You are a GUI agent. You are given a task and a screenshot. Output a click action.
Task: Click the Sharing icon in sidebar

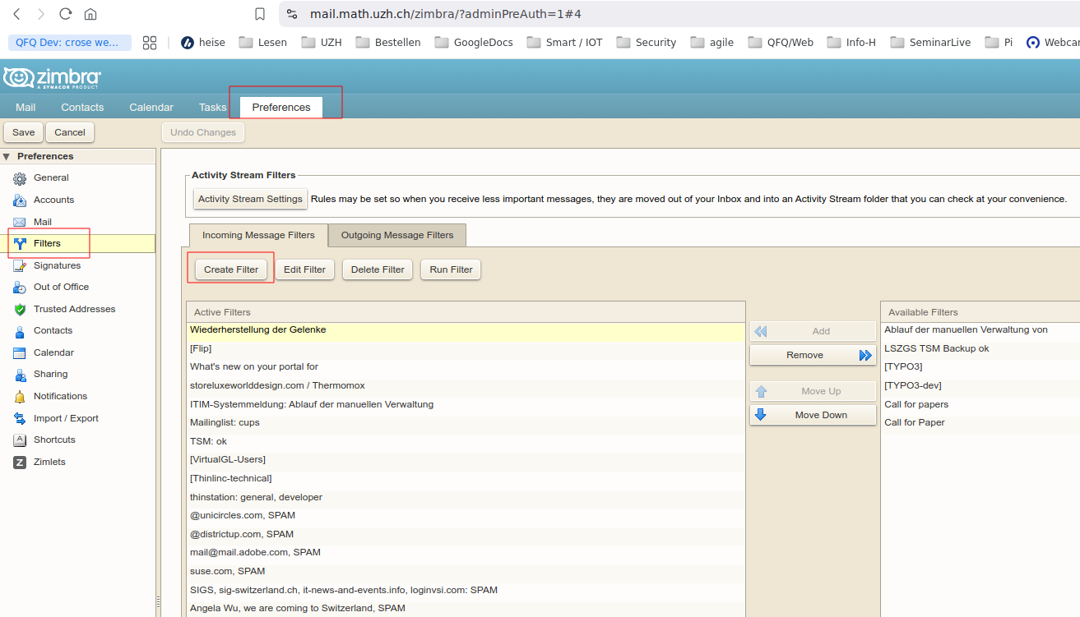pyautogui.click(x=20, y=375)
